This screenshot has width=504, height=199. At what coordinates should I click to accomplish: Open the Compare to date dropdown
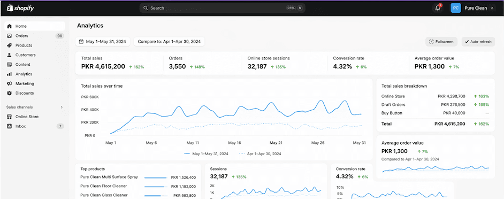pos(170,42)
